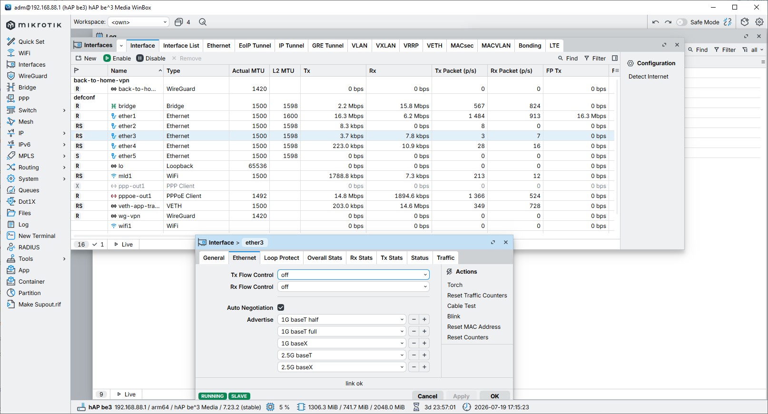The image size is (768, 414).
Task: Switch to the VLAN tab
Action: 359,45
